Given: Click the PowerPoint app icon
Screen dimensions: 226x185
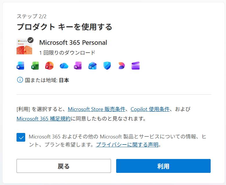Looking at the screenshot, I should click(x=50, y=66).
